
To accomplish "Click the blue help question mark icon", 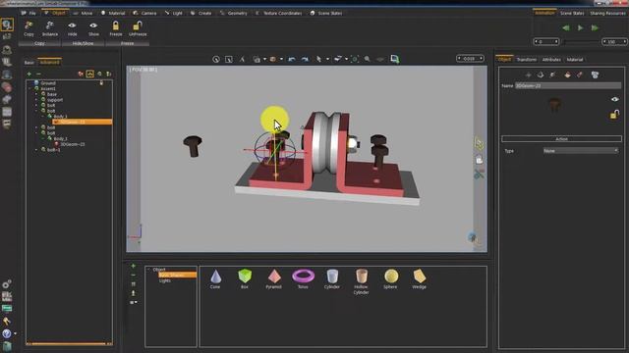I will (7, 333).
